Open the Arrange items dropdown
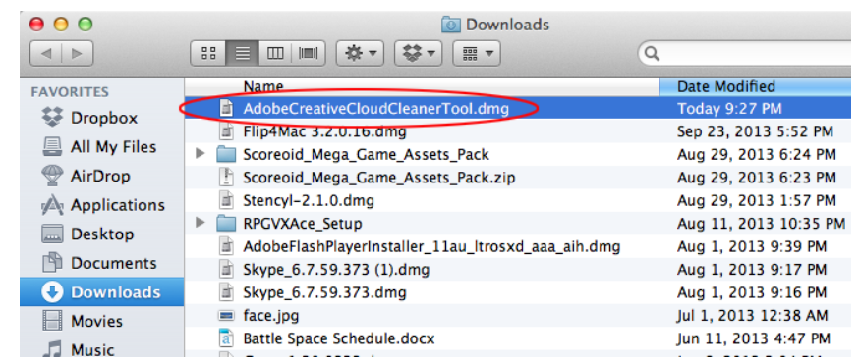This screenshot has width=860, height=364. [x=476, y=54]
